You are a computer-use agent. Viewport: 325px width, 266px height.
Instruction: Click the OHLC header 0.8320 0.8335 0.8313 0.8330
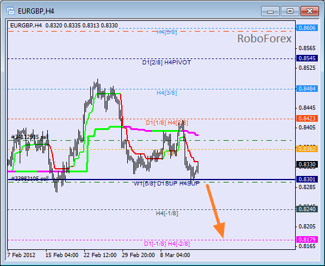pyautogui.click(x=81, y=26)
